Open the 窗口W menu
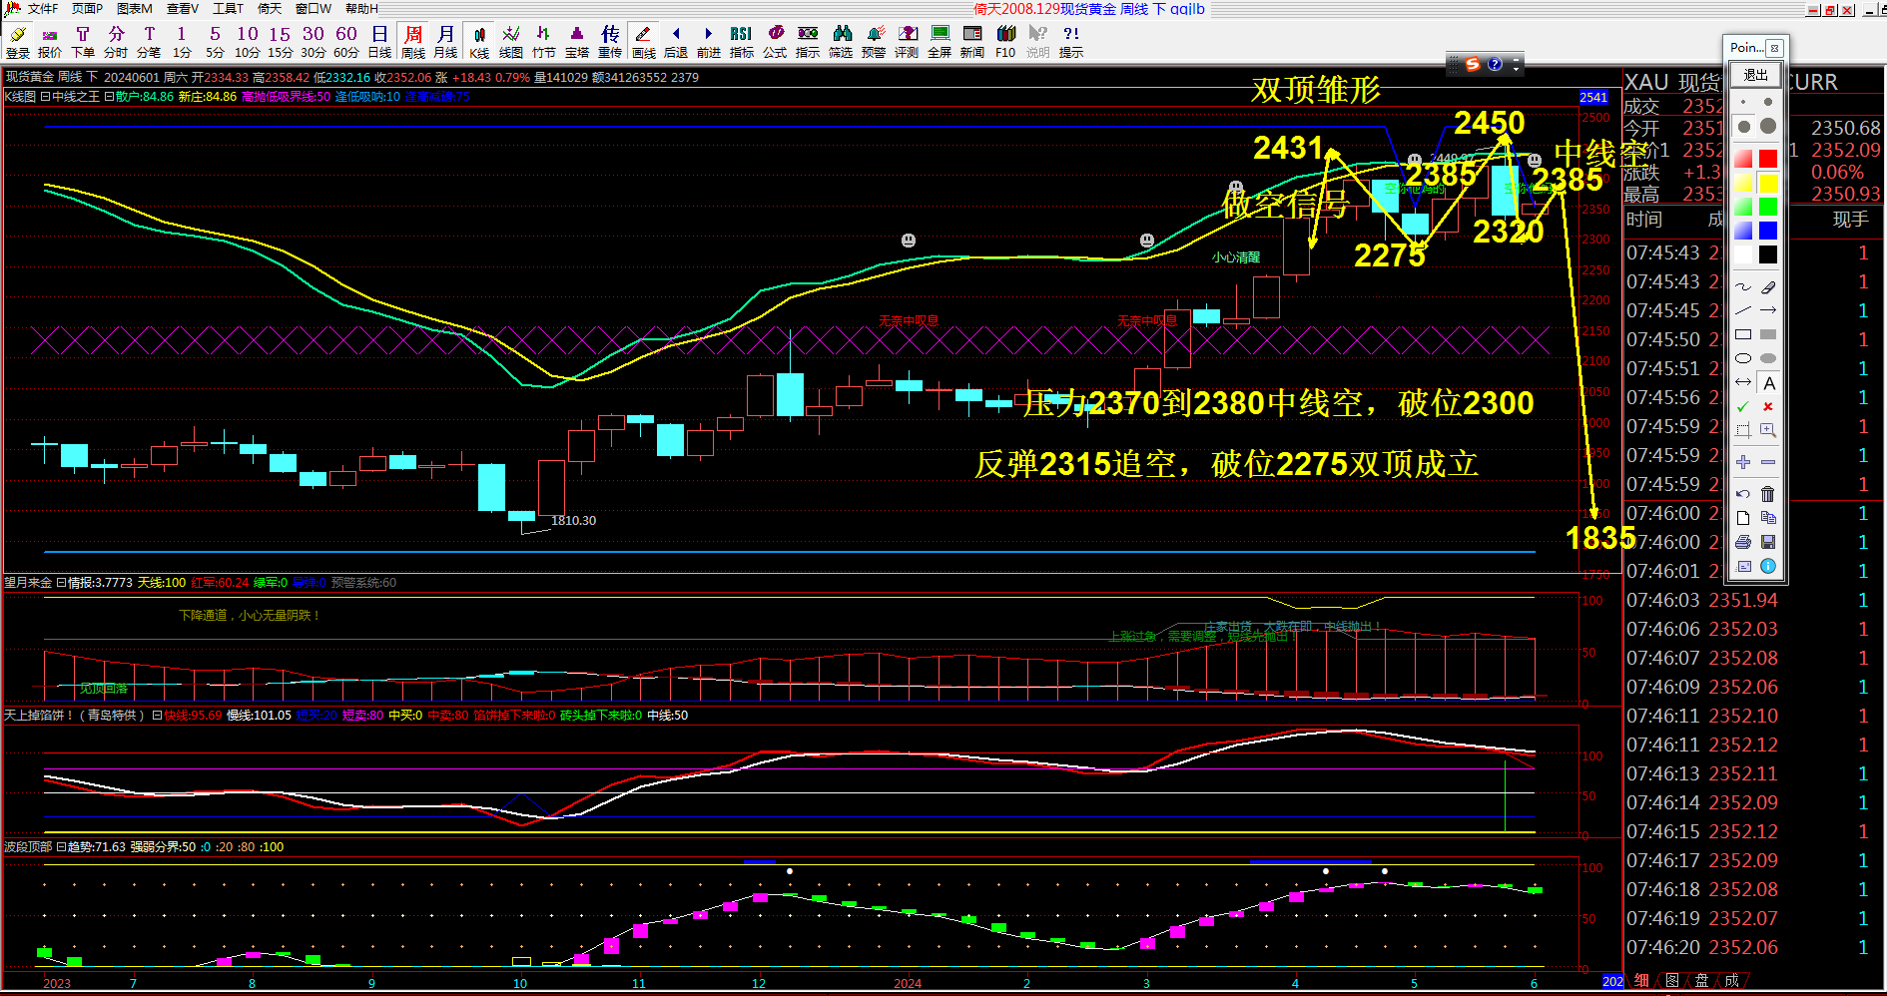This screenshot has width=1887, height=996. pos(314,9)
